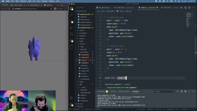This screenshot has width=197, height=111.
Task: Click the remote window icon in status bar
Action: pyautogui.click(x=70, y=109)
